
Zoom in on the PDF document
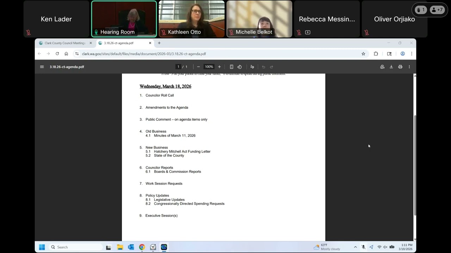pos(219,67)
